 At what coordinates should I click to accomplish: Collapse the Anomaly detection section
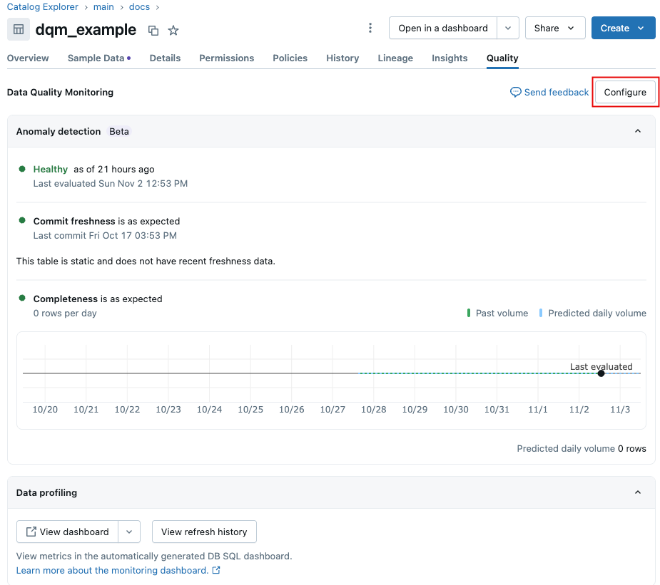[638, 131]
